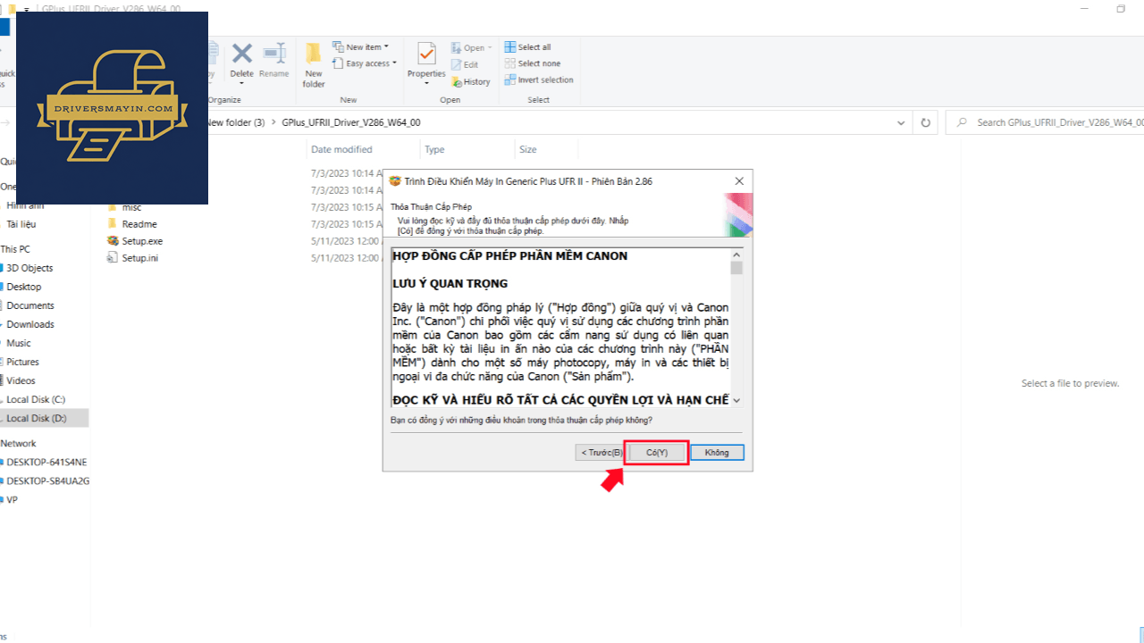Go back with the < Trước(B) button
This screenshot has width=1144, height=643.
click(601, 453)
